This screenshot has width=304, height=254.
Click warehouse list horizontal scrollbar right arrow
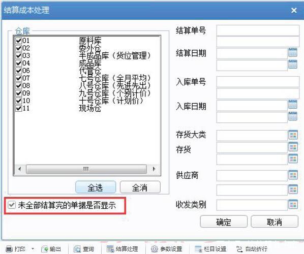coord(154,169)
